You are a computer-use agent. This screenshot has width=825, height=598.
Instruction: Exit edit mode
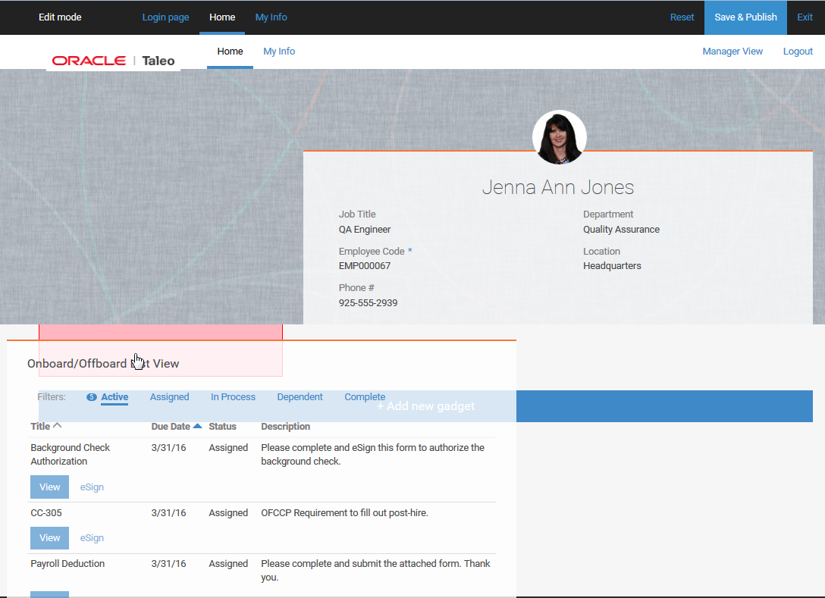[805, 17]
